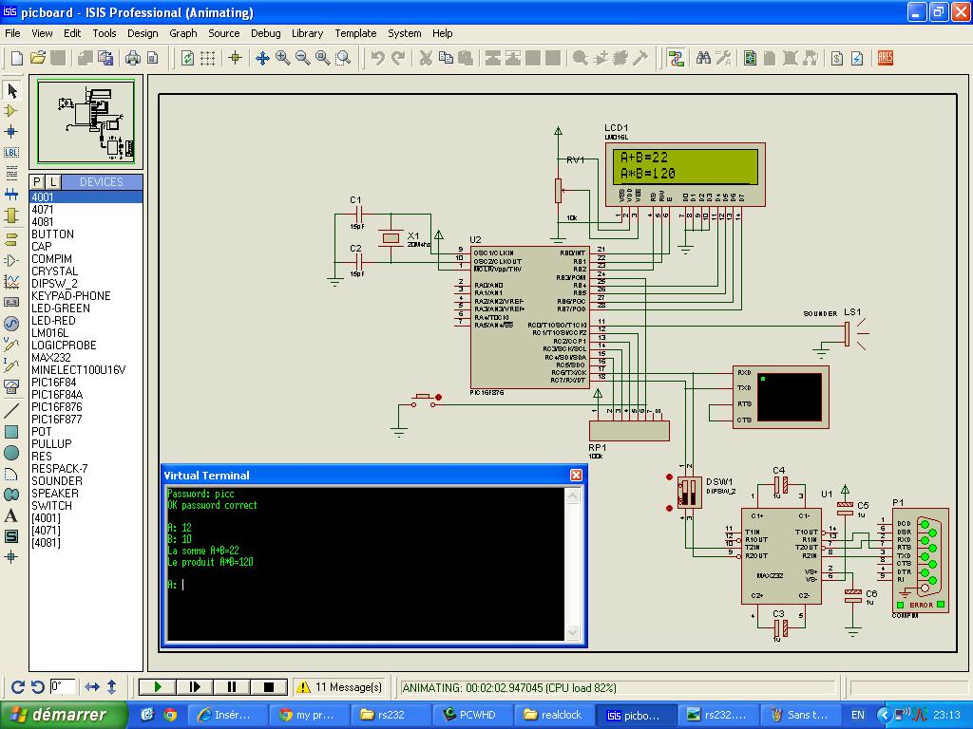Open the Template menu
973x729 pixels.
pyautogui.click(x=355, y=33)
